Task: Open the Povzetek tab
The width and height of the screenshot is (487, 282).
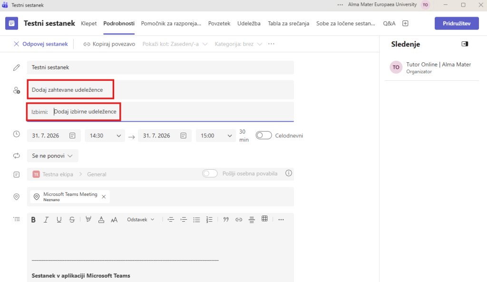Action: 219,23
